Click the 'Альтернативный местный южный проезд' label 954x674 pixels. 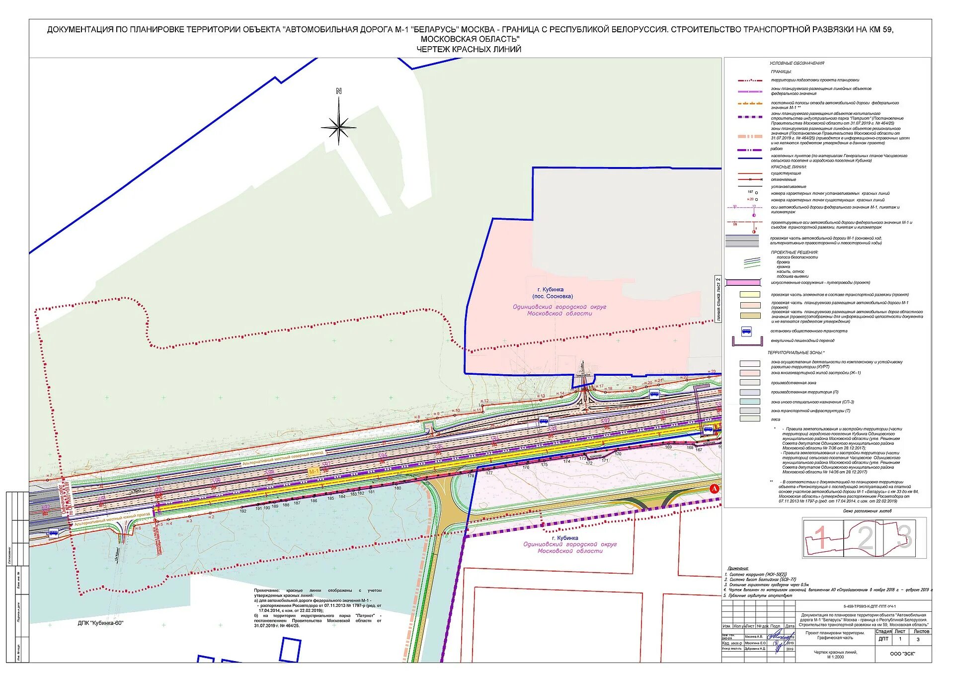pos(112,519)
